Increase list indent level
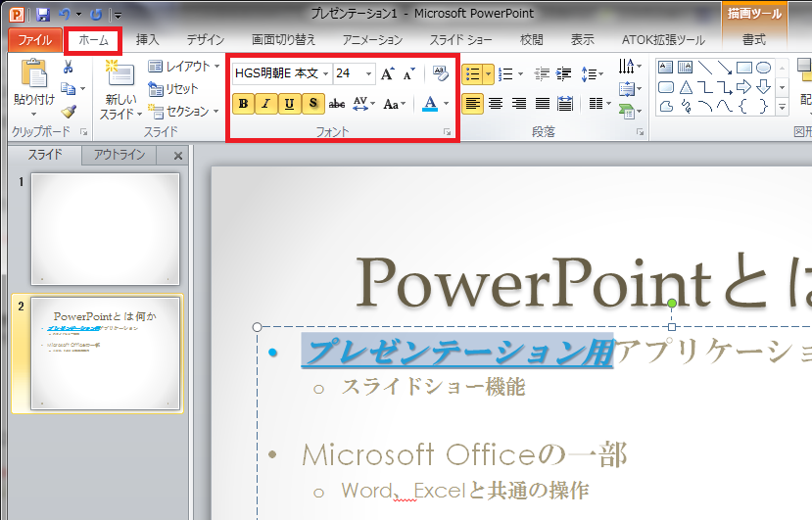 coord(563,74)
